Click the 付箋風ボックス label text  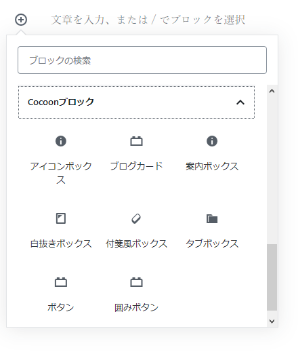point(136,243)
